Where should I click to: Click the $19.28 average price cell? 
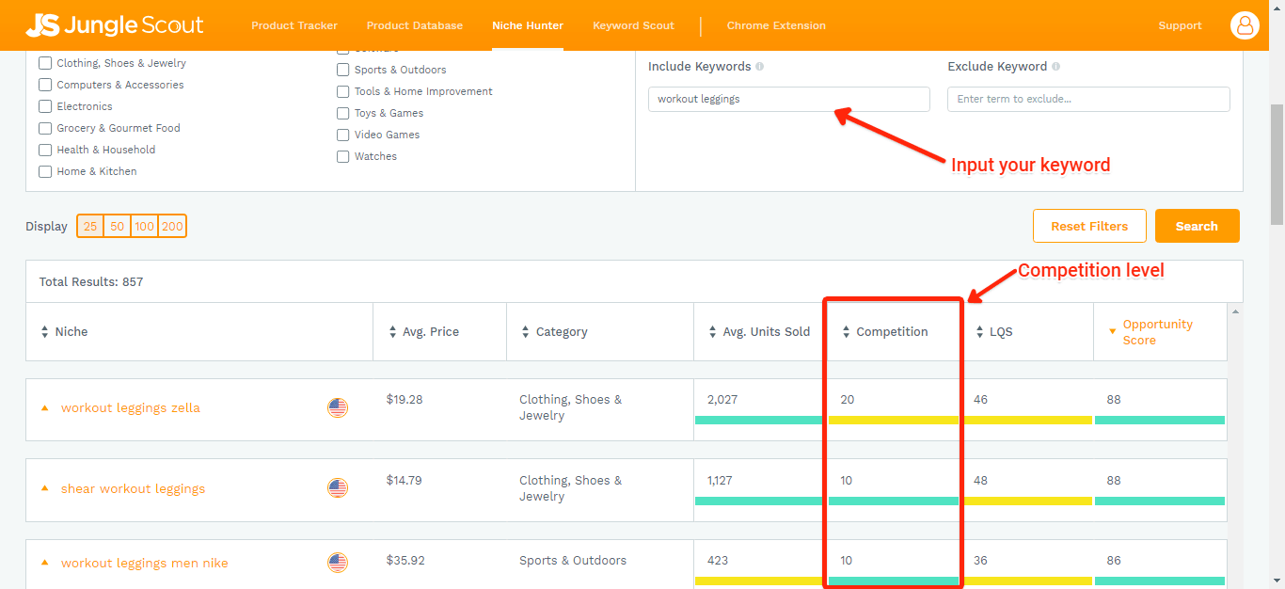tap(405, 399)
